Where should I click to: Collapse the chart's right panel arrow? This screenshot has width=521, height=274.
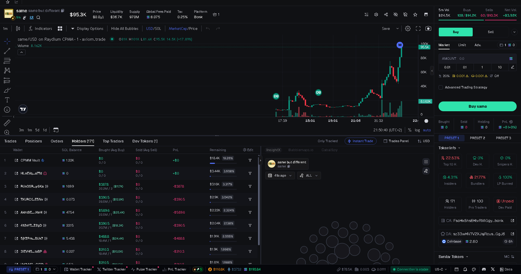point(432,70)
